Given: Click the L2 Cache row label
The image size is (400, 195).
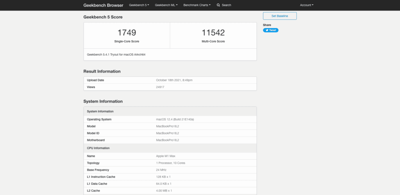Looking at the screenshot, I should point(93,190).
